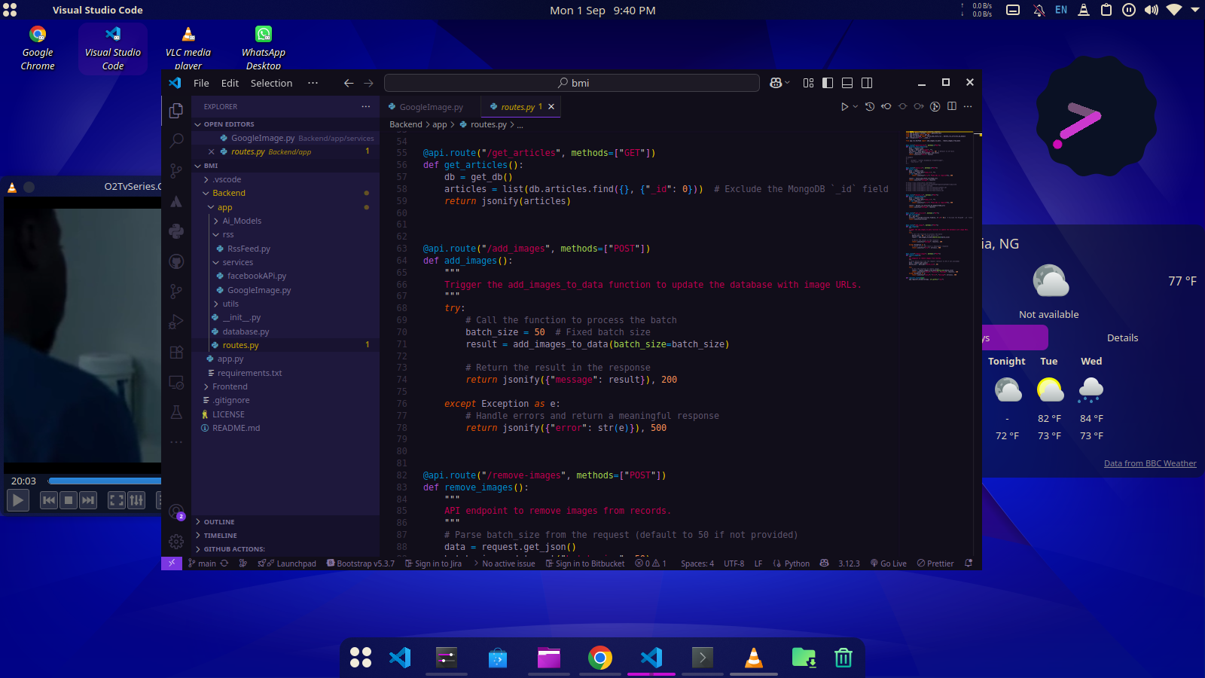The width and height of the screenshot is (1205, 678).
Task: Open the Extensions view in activity bar
Action: [176, 352]
